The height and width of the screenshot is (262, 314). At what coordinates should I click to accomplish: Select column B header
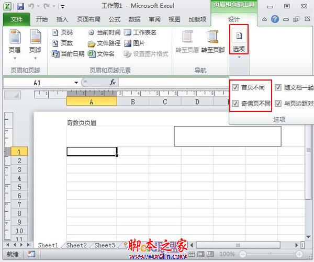coord(133,102)
